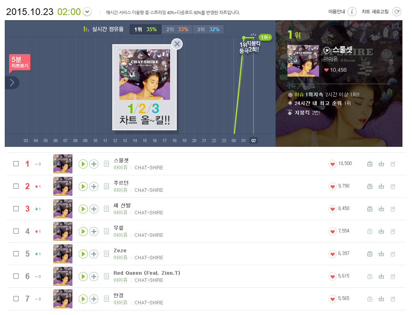The width and height of the screenshot is (412, 315).
Task: Play the song 스물셋 in rank 1
Action: click(x=83, y=164)
